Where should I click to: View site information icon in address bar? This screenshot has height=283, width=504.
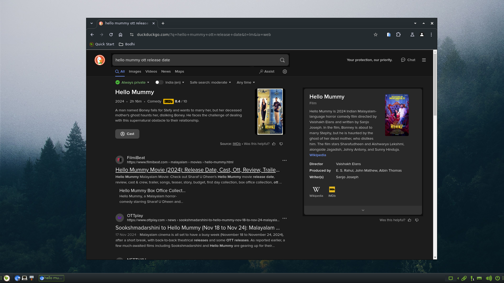(132, 35)
